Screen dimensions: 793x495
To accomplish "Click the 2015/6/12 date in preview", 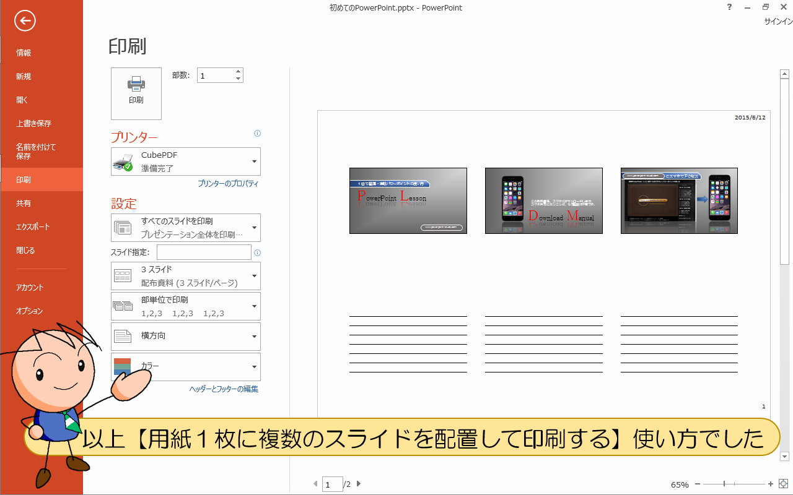I will pyautogui.click(x=750, y=117).
